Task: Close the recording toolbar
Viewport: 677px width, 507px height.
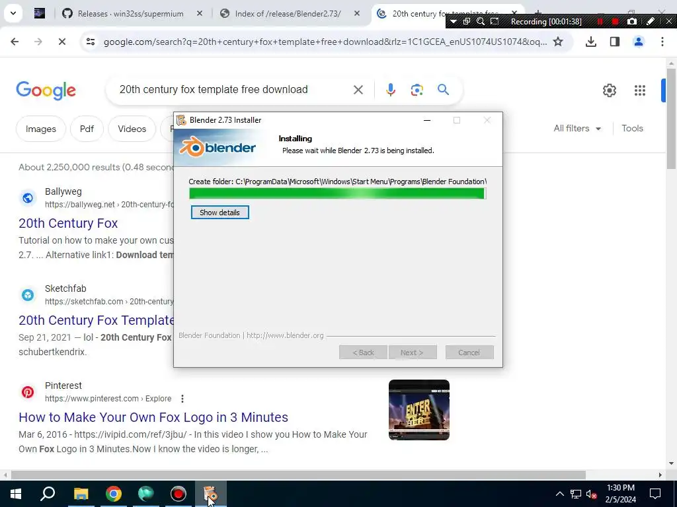Action: pyautogui.click(x=669, y=22)
